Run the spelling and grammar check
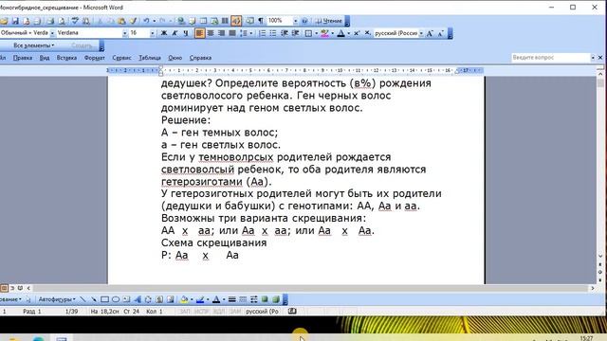 click(75, 21)
